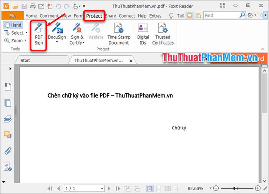Viewport: 269px width, 194px height.
Task: Click the Tell me lightbulb icon
Action: point(171,16)
